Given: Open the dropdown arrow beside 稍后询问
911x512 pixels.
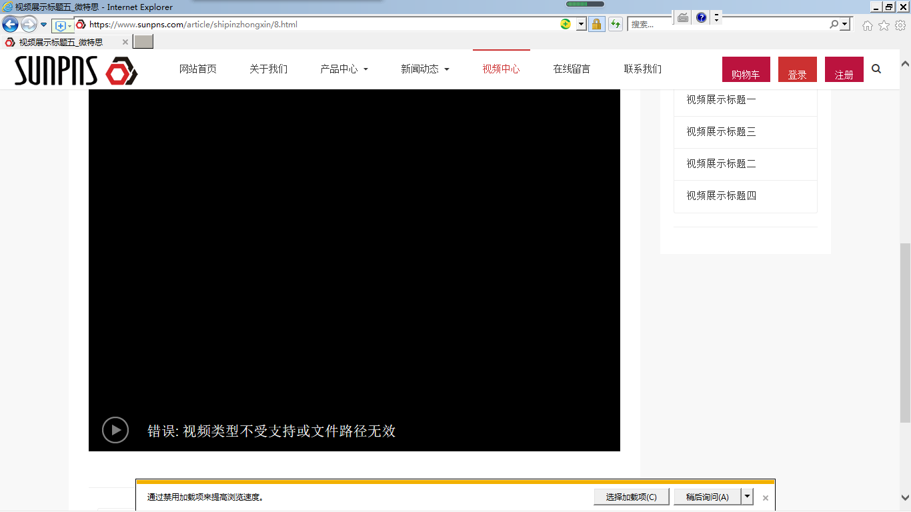Looking at the screenshot, I should (748, 497).
